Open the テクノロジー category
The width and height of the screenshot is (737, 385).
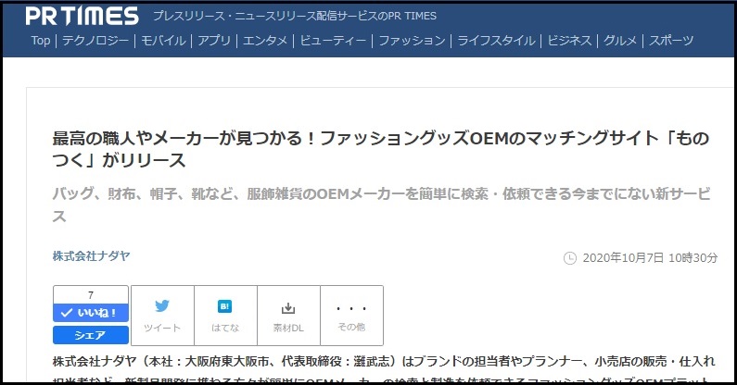pyautogui.click(x=95, y=41)
